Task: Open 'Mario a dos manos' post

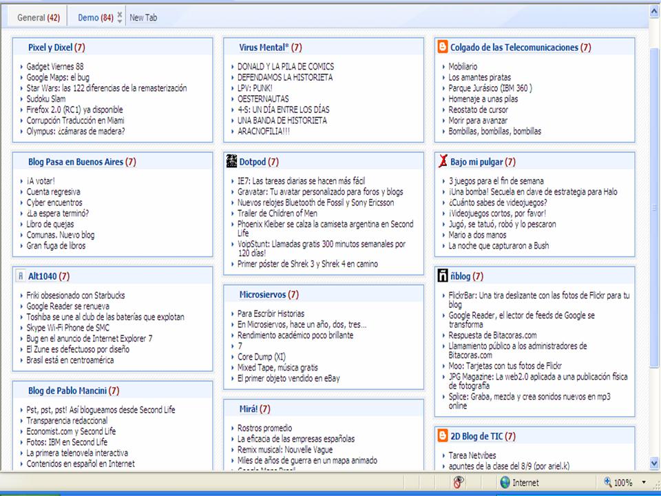Action: click(478, 235)
